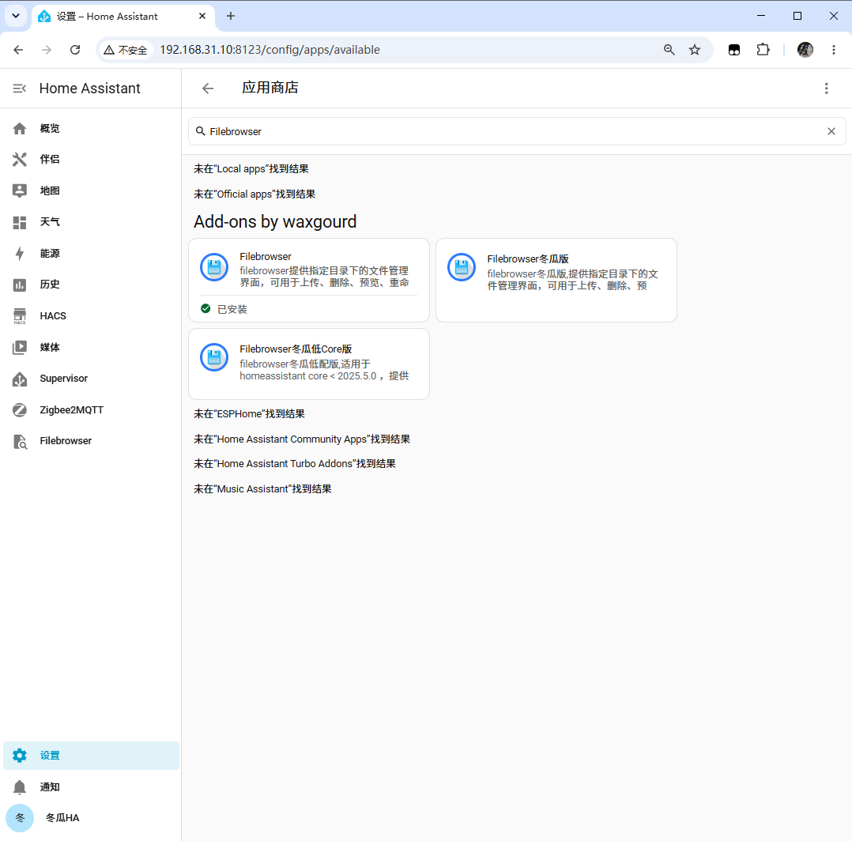Open 通知 notifications bell icon

[x=20, y=786]
